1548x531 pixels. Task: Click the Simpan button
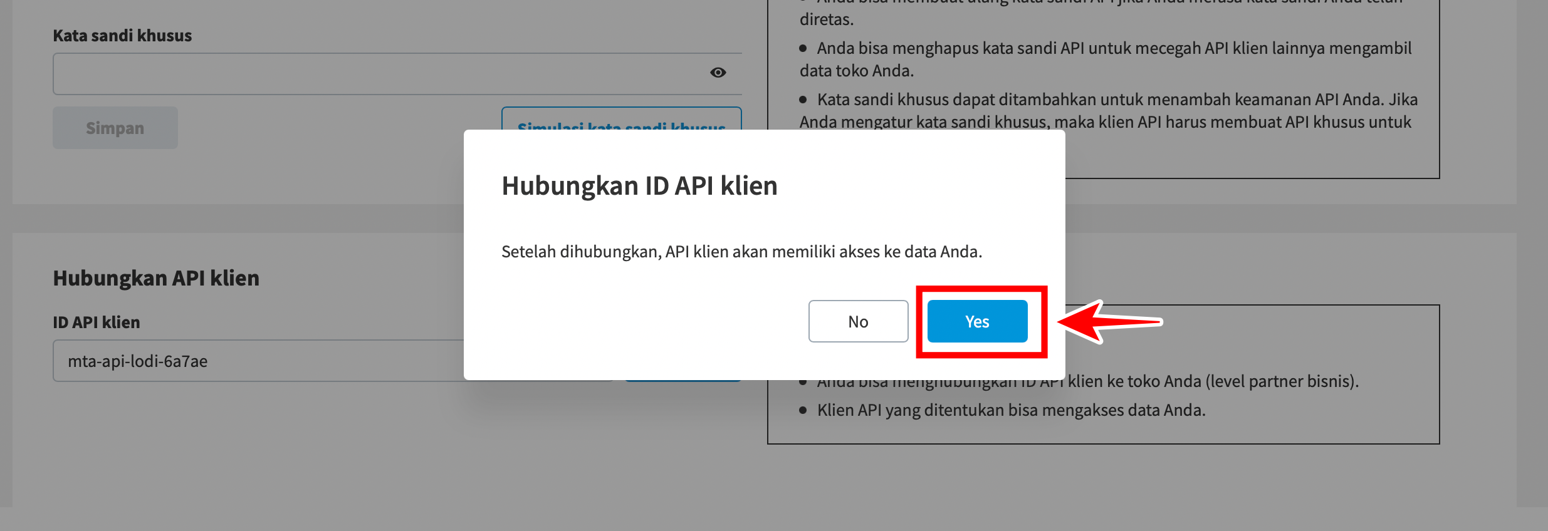click(115, 128)
